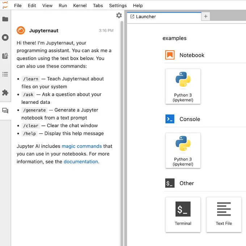Open the Tabs menu
This screenshot has width=246, height=246.
point(98,5)
